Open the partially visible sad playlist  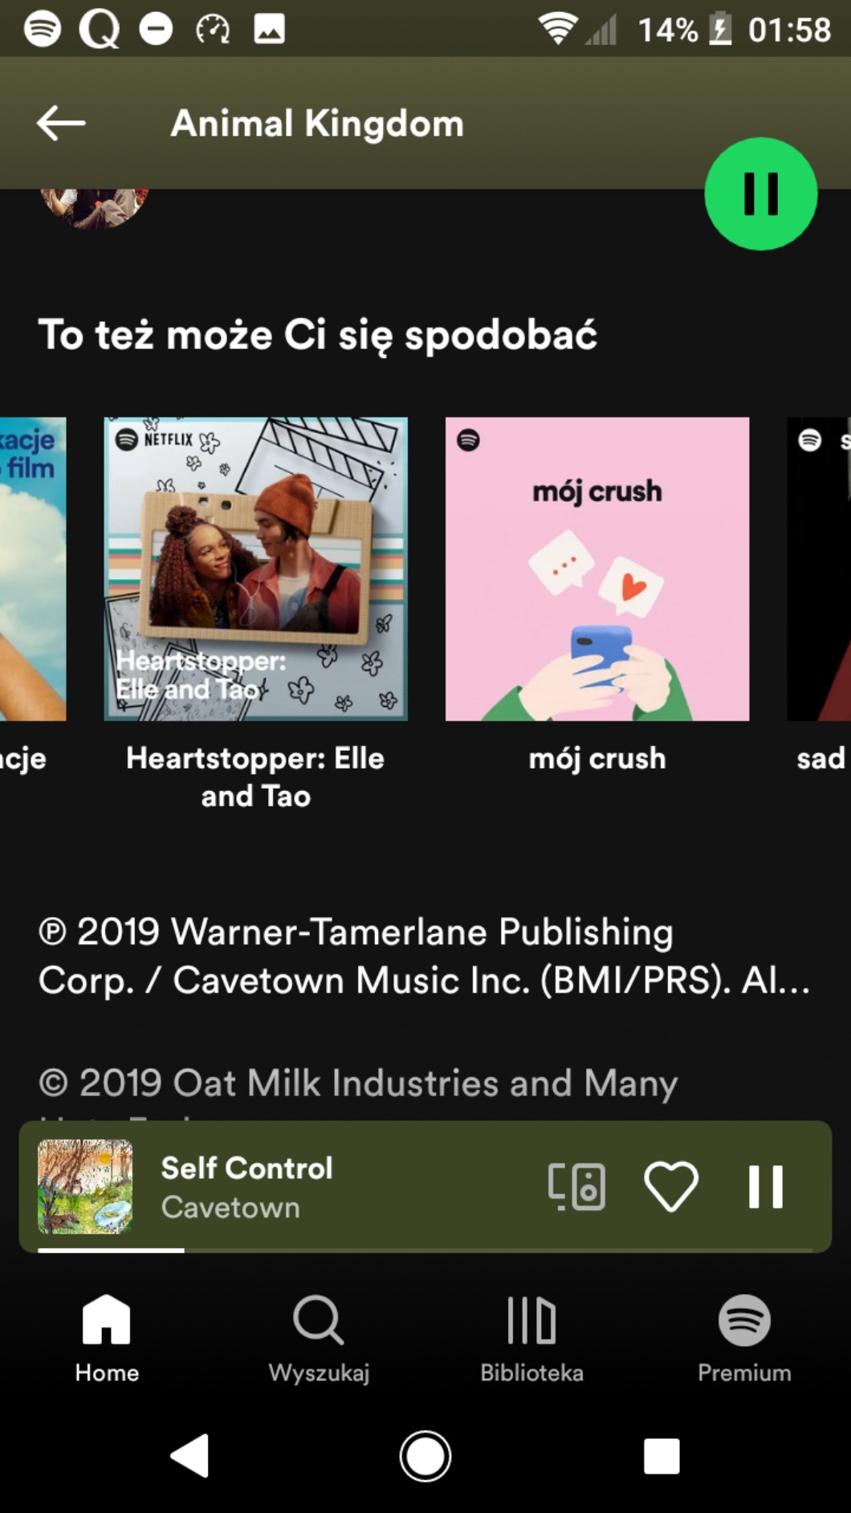[819, 569]
